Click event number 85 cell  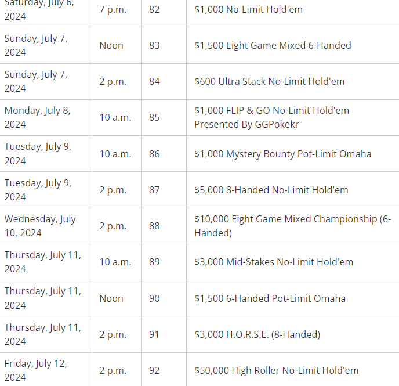click(x=154, y=117)
